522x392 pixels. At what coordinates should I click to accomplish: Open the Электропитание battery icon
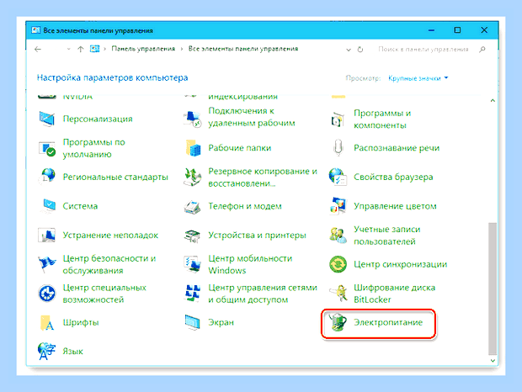pyautogui.click(x=338, y=322)
